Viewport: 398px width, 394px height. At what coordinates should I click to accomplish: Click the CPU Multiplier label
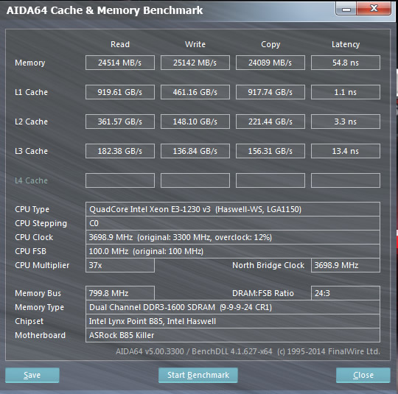pyautogui.click(x=42, y=265)
